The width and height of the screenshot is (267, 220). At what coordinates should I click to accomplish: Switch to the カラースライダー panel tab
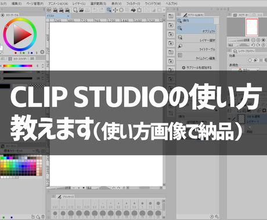(x=18, y=58)
